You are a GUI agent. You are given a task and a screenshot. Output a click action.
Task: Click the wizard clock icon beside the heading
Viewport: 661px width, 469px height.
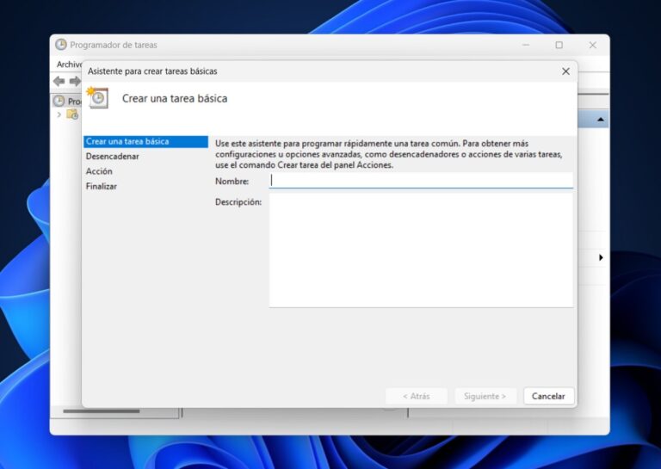[98, 97]
